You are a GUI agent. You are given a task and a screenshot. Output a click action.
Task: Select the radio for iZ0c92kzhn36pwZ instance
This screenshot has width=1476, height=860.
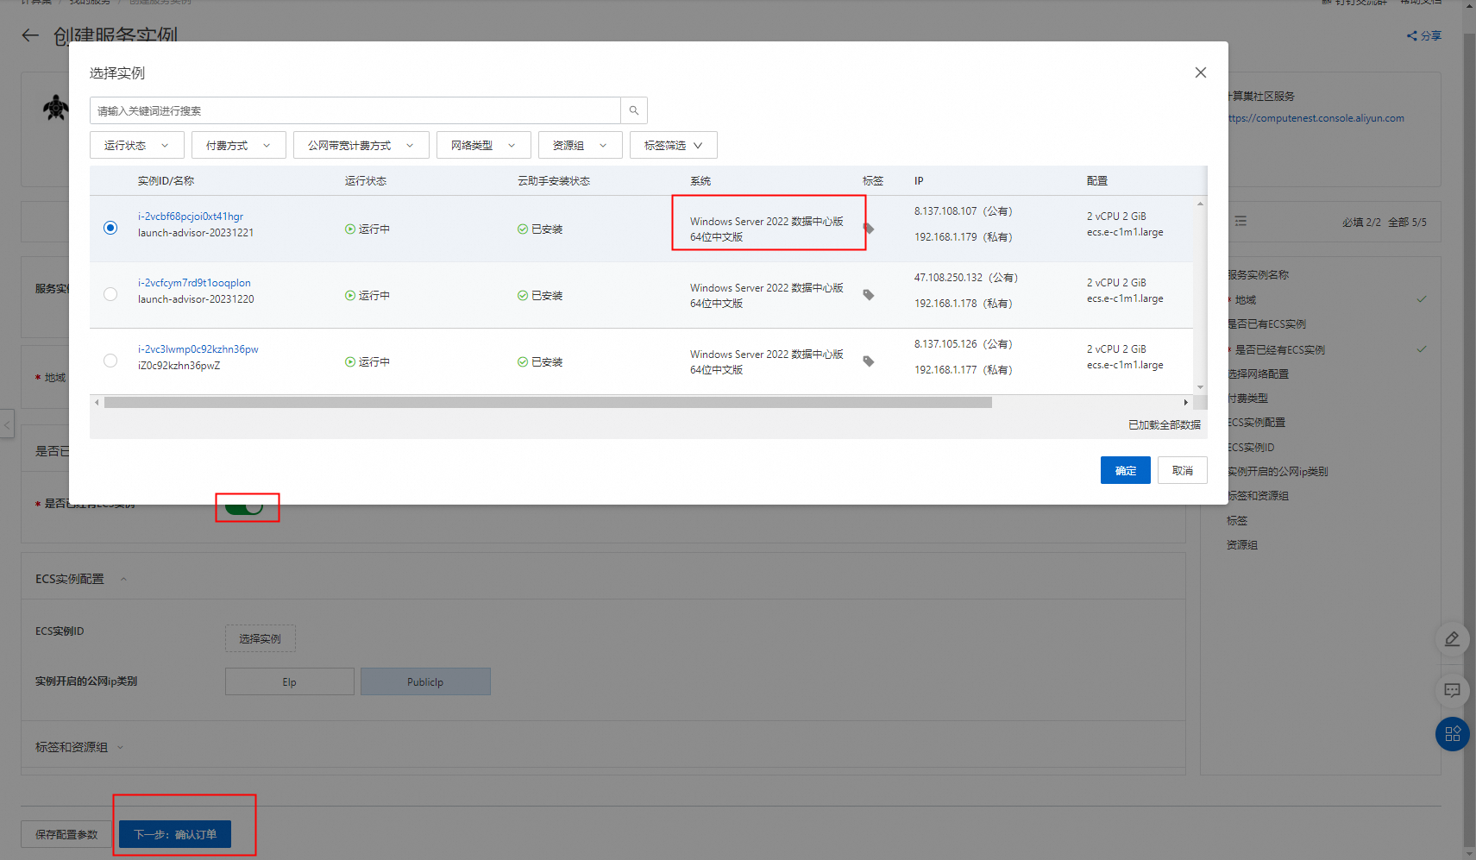click(110, 361)
